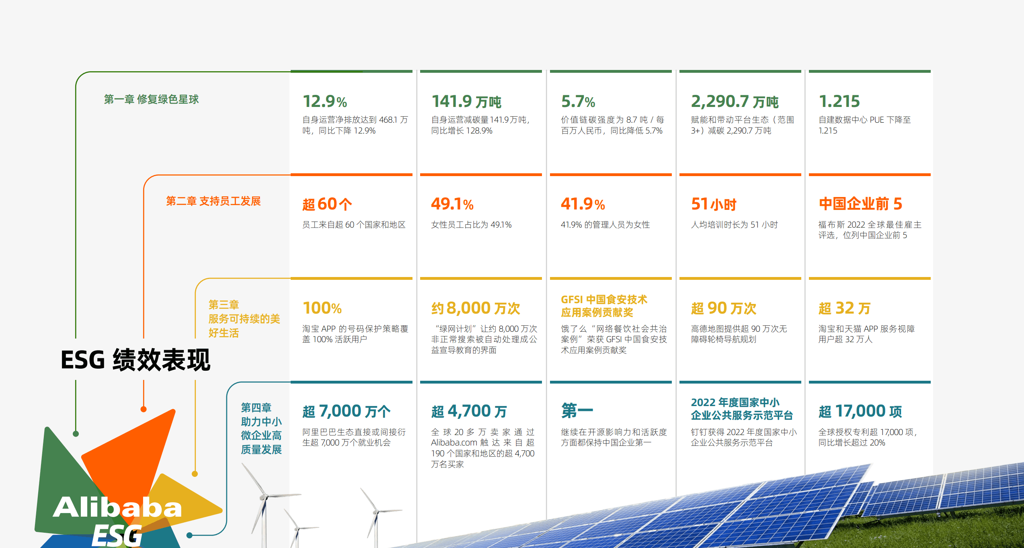Click the 超 17,000 项 figure
1024x548 pixels.
point(860,411)
